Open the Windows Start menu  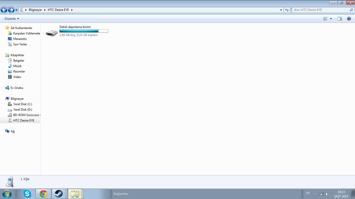[7, 194]
